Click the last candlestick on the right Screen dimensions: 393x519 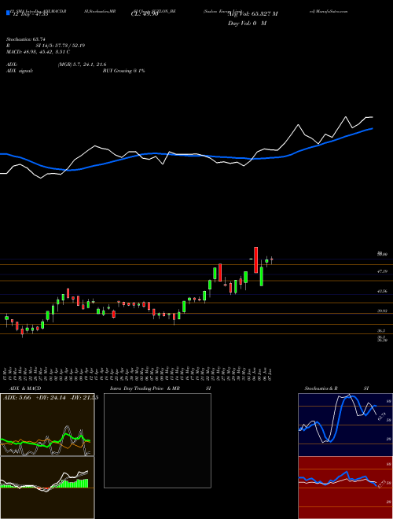[x=272, y=260]
